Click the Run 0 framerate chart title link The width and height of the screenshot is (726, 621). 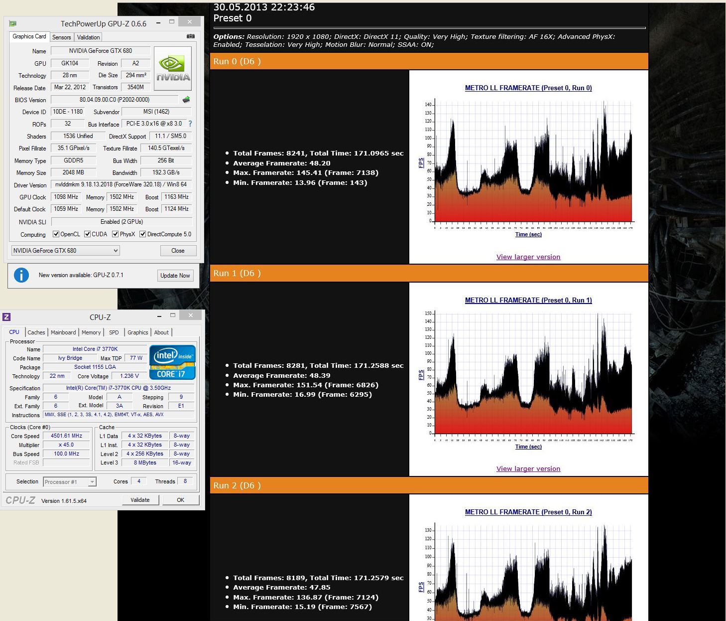click(528, 88)
